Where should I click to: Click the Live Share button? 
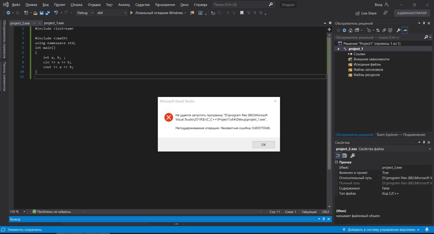pos(366,13)
